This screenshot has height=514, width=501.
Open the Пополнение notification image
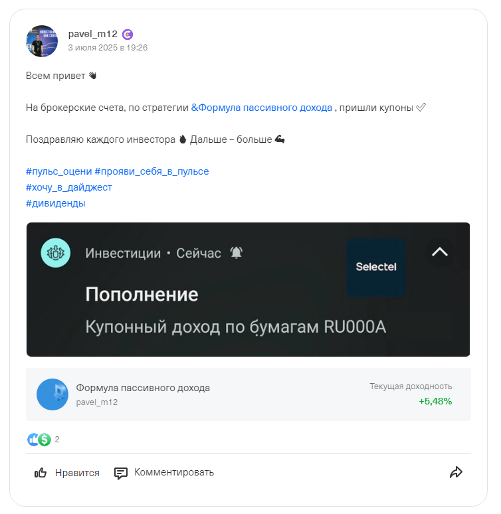(x=248, y=290)
